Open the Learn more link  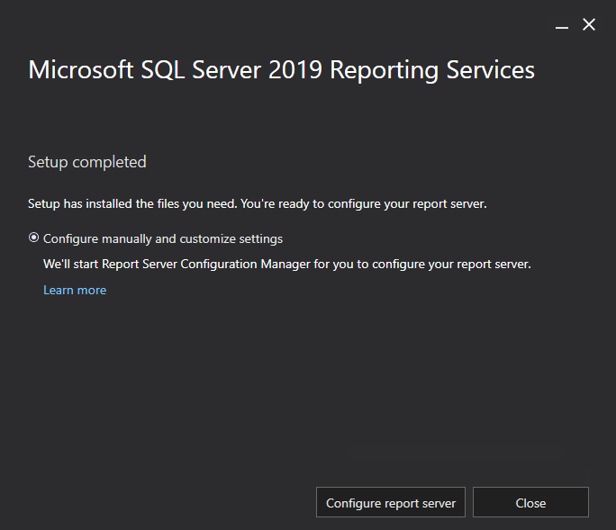pyautogui.click(x=75, y=290)
